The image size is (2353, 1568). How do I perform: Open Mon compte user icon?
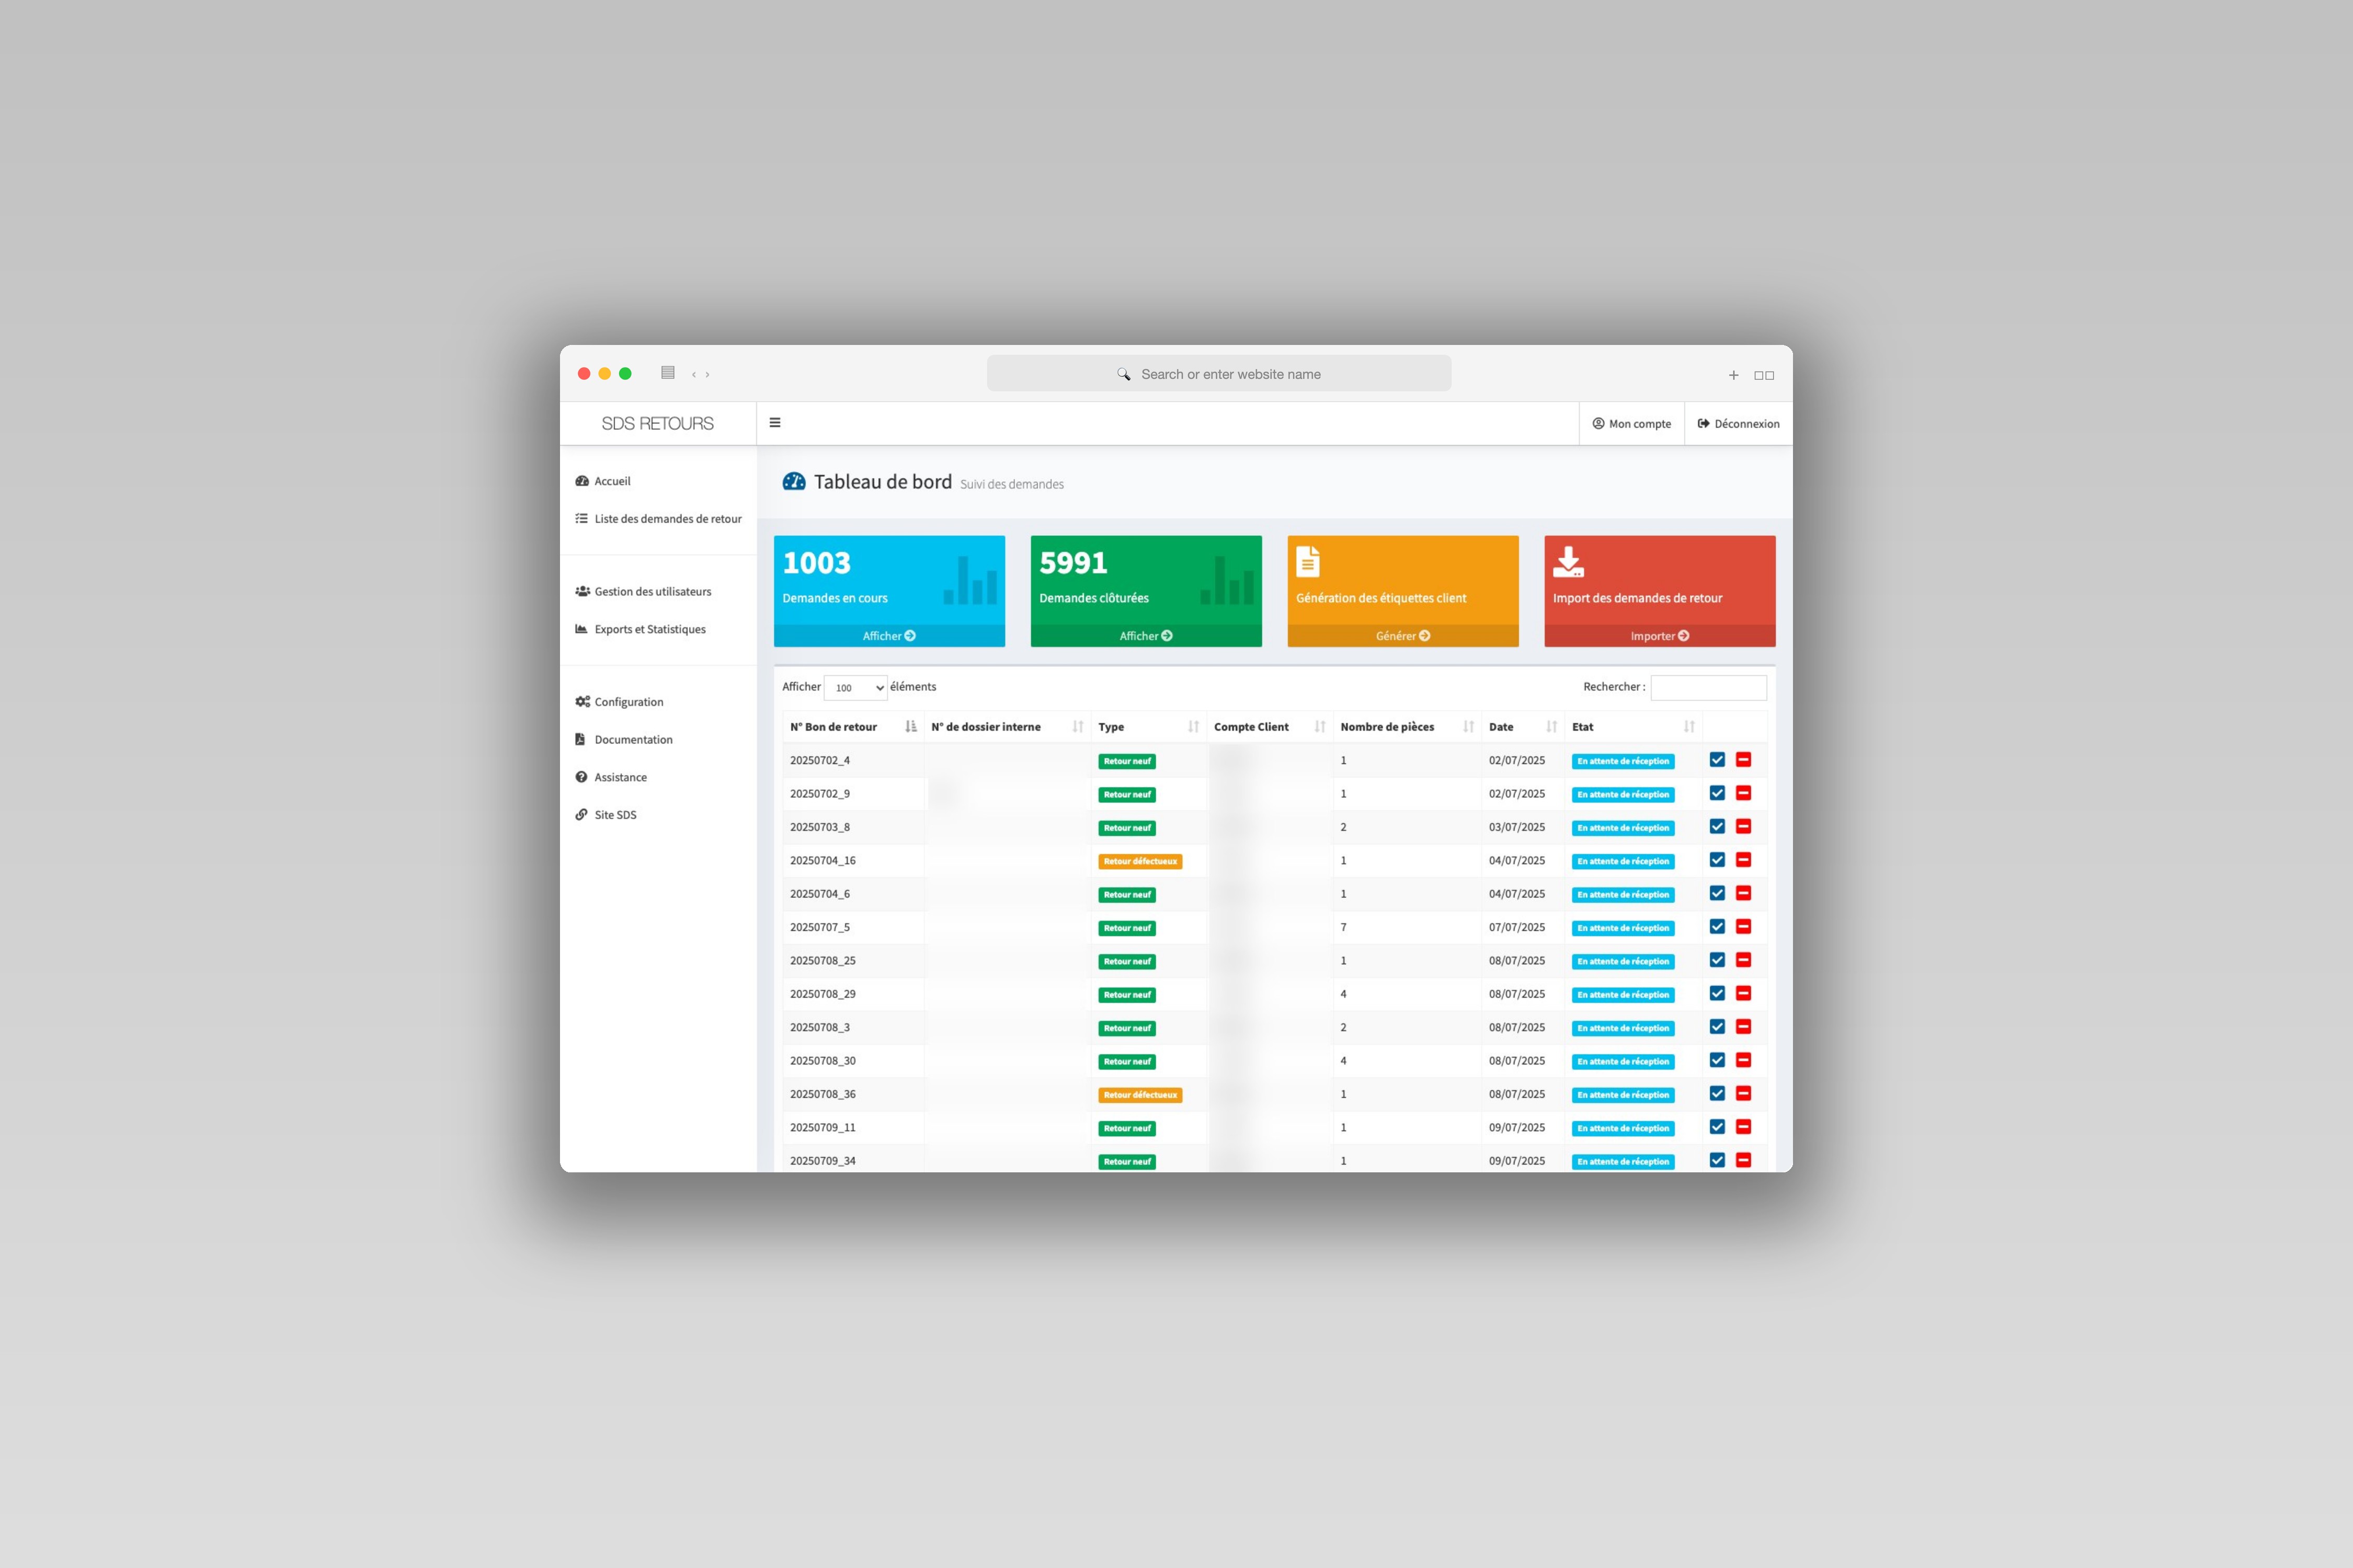pyautogui.click(x=1598, y=423)
